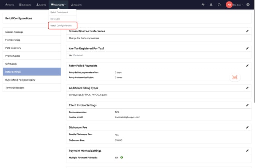Click the help question mark icon
This screenshot has width=255, height=168.
pyautogui.click(x=248, y=5)
